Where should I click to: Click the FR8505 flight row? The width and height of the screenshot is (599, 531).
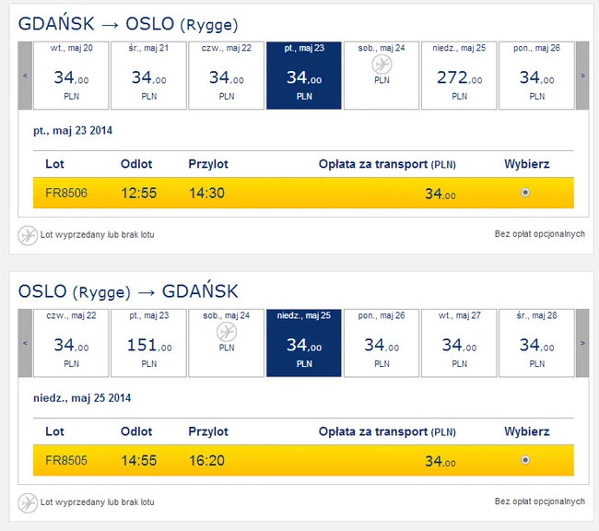point(303,460)
